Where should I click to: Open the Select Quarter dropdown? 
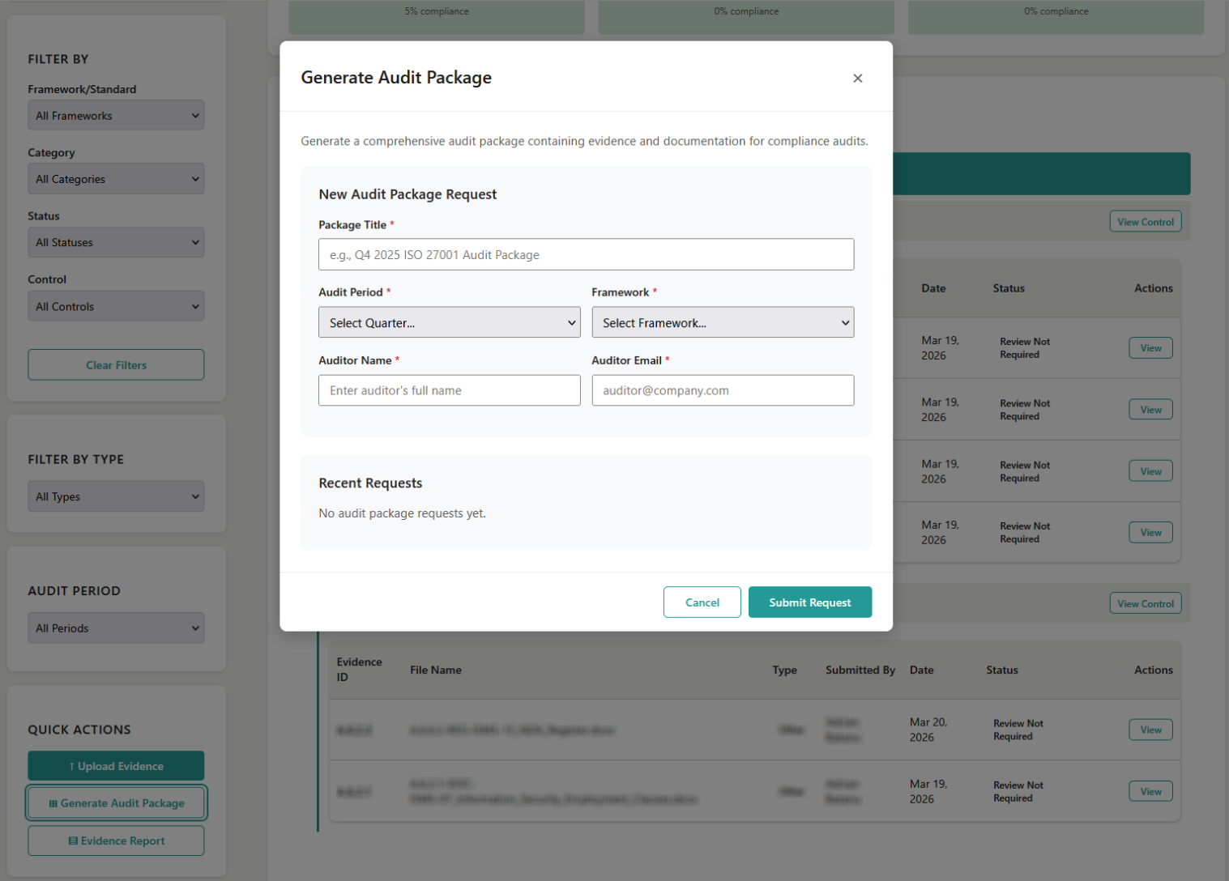click(449, 322)
